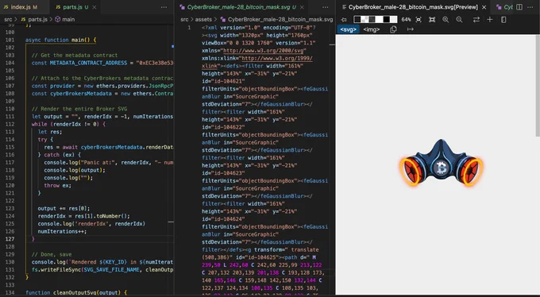Image resolution: width=540 pixels, height=297 pixels.
Task: Click line number 101 in parts.js
Action: (10, 40)
